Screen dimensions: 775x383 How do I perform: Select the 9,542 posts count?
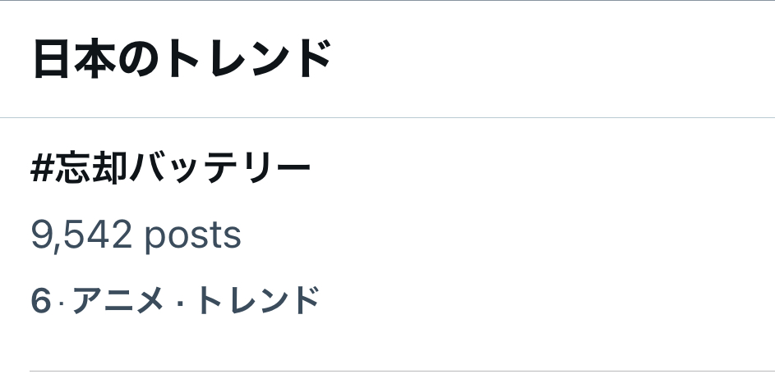point(136,235)
